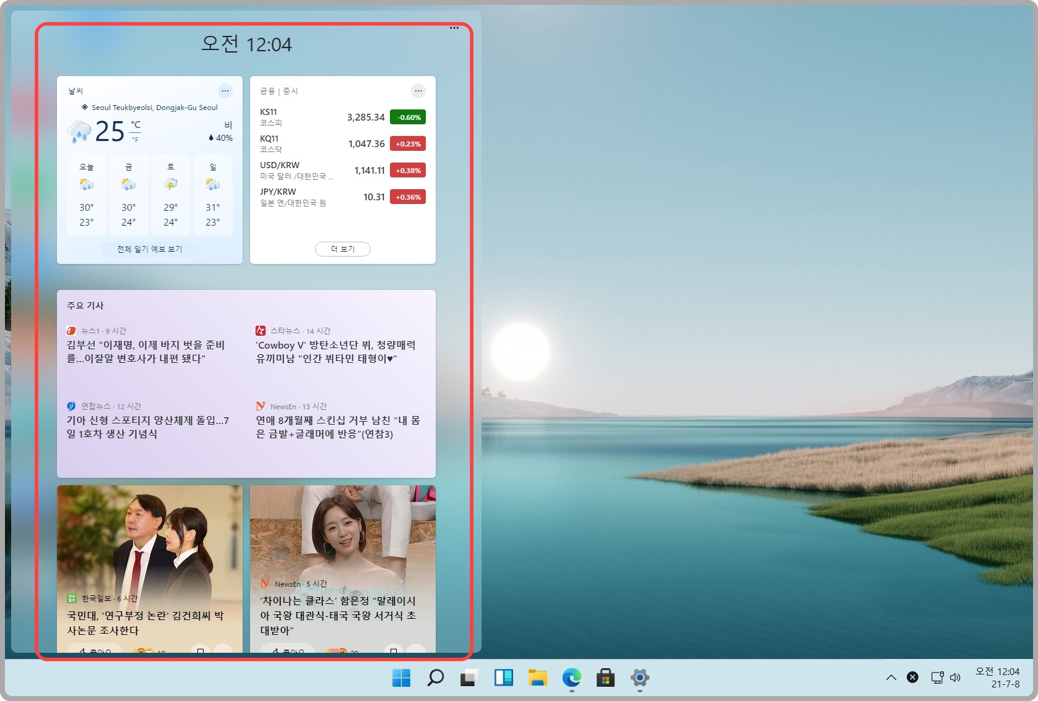Viewport: 1038px width, 701px height.
Task: Click the 스타뉴스 source icon
Action: pyautogui.click(x=261, y=331)
